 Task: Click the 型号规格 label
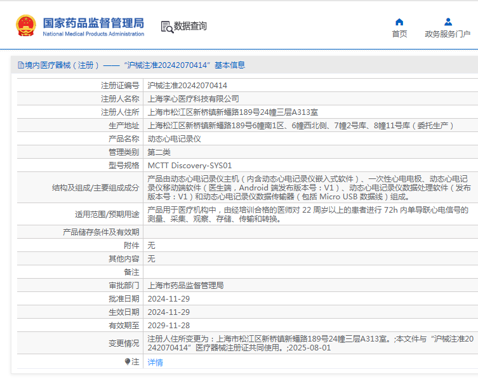click(124, 165)
